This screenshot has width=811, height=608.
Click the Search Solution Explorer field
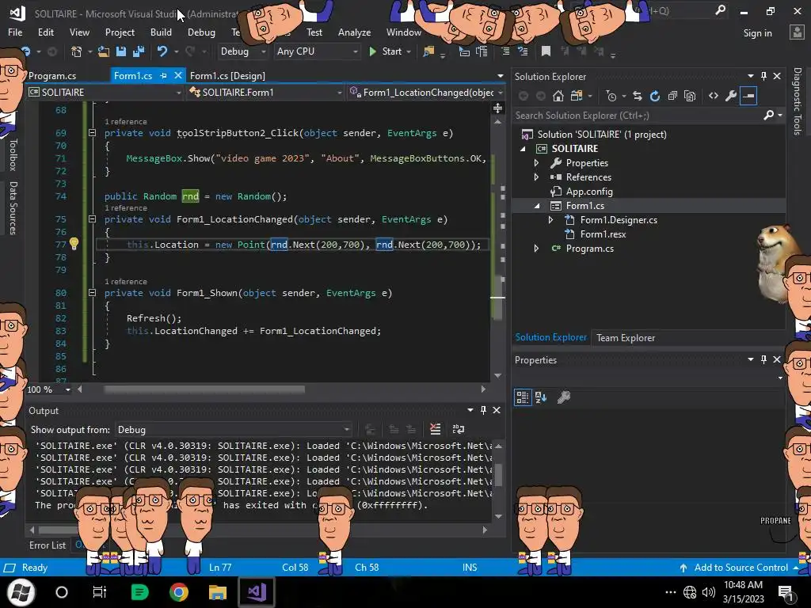638,116
